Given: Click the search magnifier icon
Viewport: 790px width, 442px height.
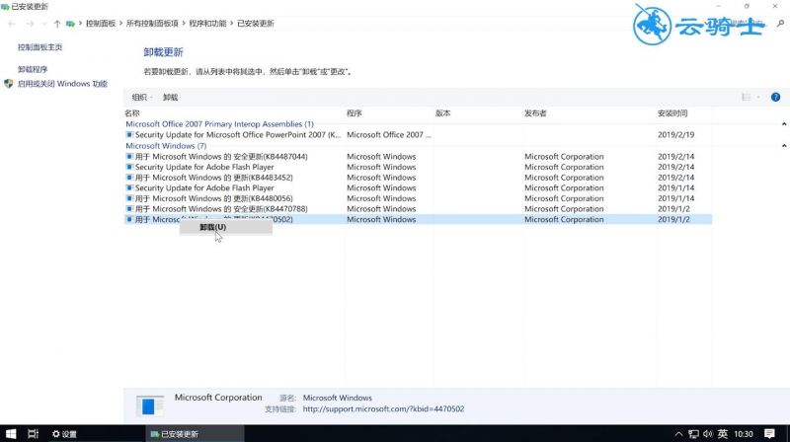Looking at the screenshot, I should pos(780,23).
